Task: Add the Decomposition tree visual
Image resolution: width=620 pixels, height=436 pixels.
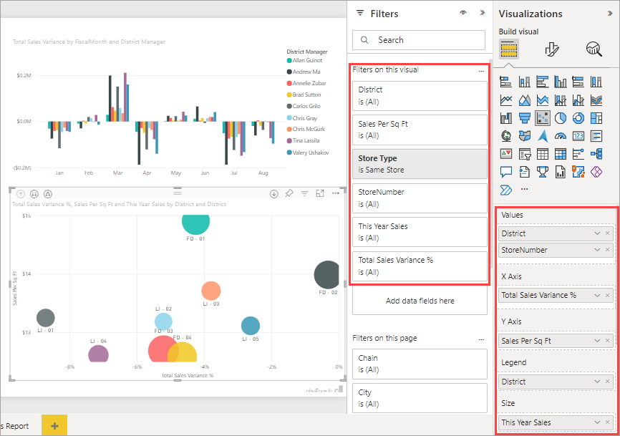Action: pyautogui.click(x=596, y=154)
